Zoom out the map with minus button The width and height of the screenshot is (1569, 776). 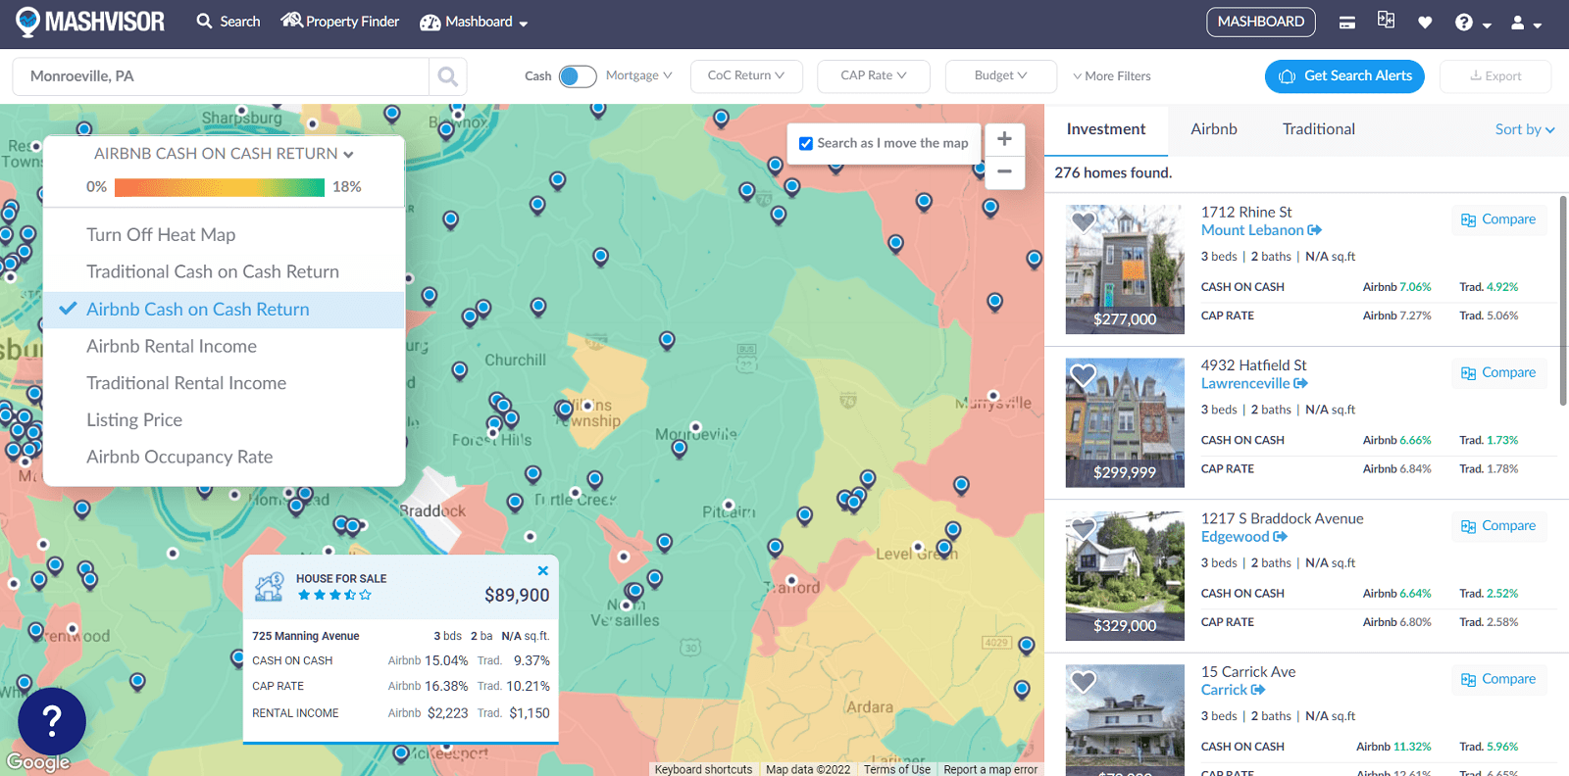[x=1004, y=171]
